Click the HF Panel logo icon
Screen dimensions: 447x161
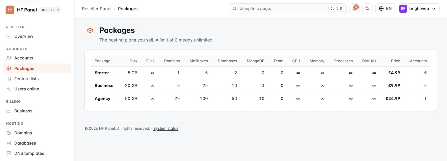coord(10,10)
